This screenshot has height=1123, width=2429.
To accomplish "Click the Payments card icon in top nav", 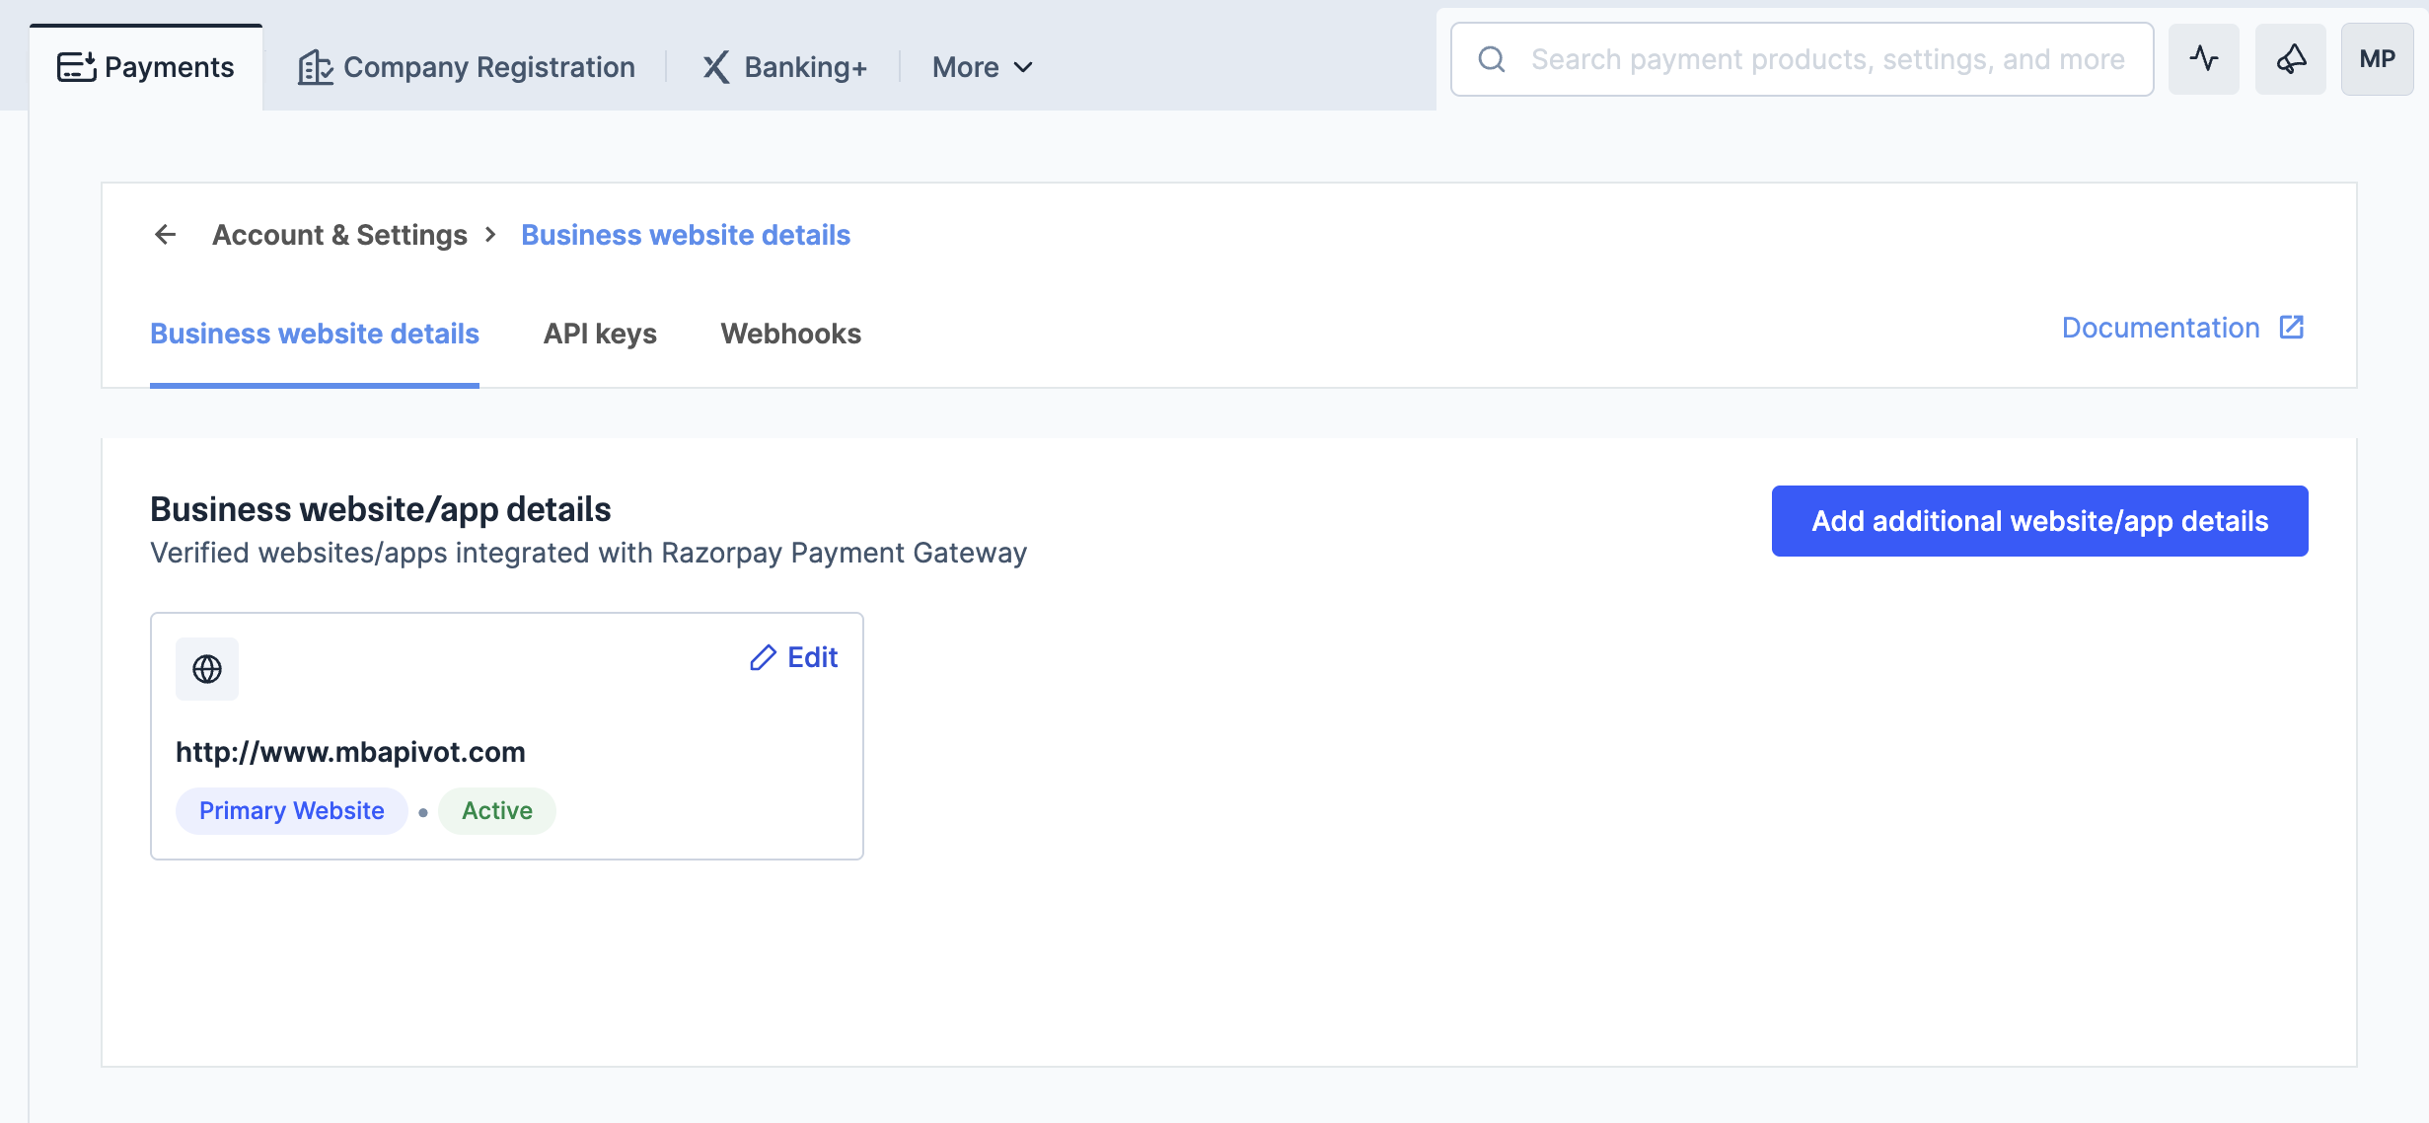I will pos(76,67).
